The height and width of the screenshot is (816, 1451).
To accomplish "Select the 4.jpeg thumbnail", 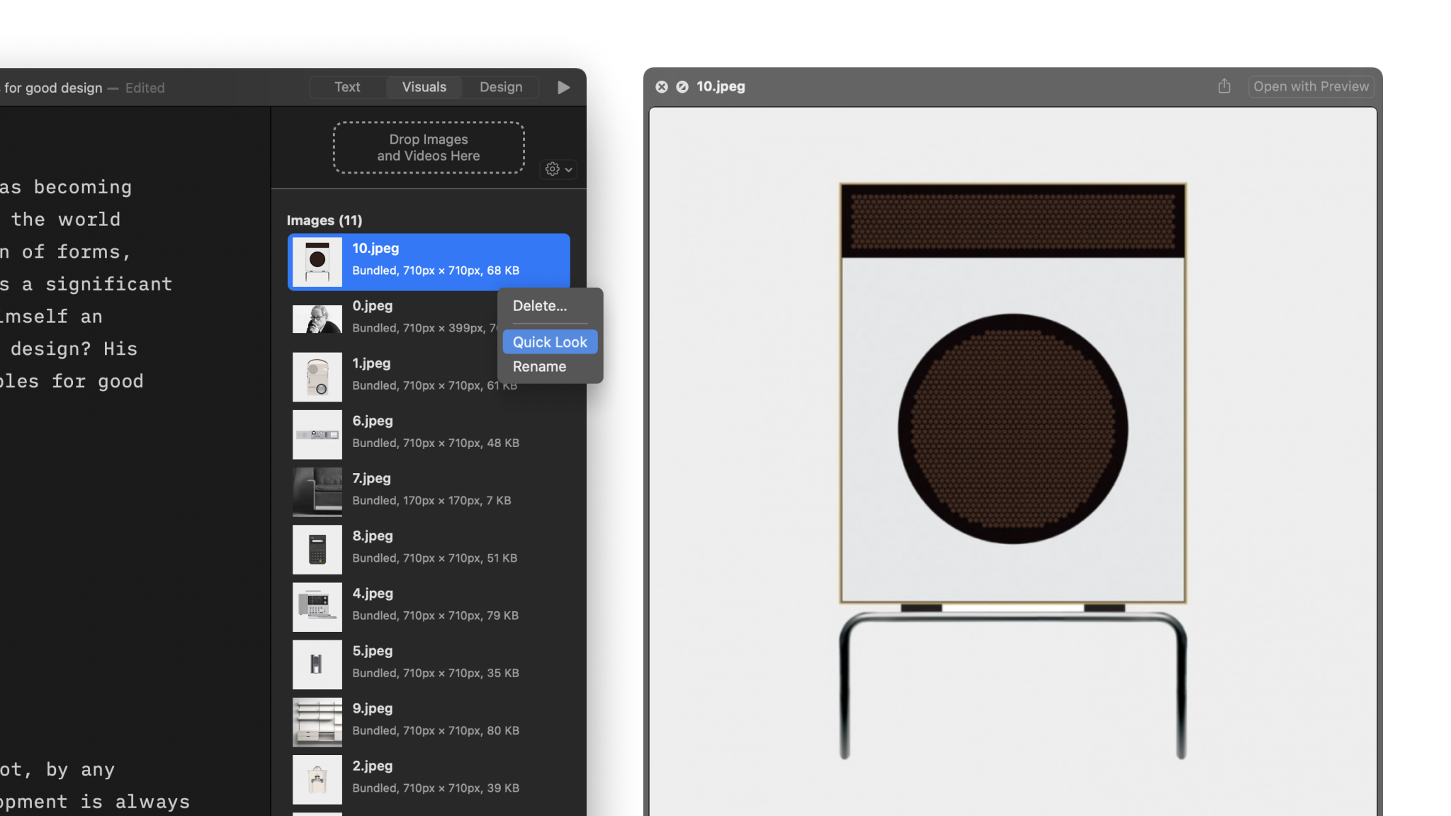I will (x=317, y=607).
